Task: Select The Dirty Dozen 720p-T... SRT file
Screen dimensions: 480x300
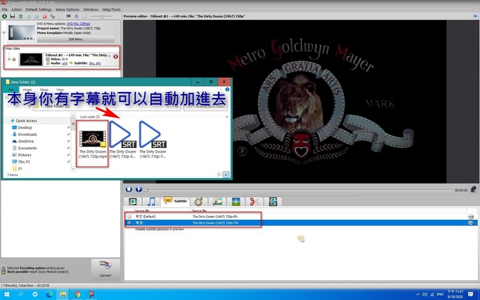Action: click(x=153, y=140)
